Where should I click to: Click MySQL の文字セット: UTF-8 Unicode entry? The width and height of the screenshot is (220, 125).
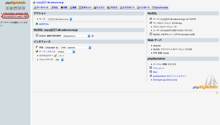pyautogui.click(x=174, y=34)
